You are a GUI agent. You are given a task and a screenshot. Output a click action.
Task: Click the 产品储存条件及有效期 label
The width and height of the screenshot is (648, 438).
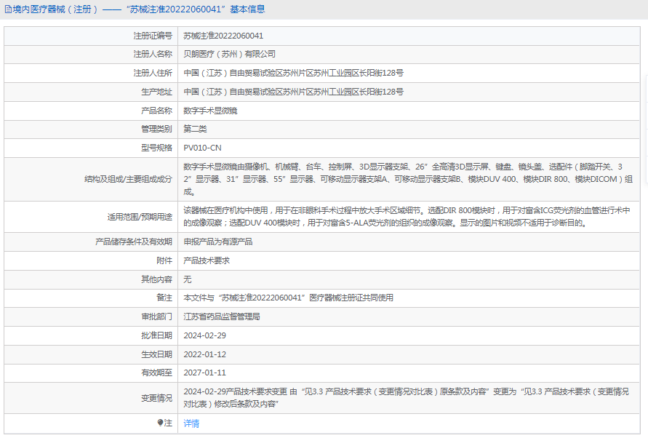(x=134, y=242)
